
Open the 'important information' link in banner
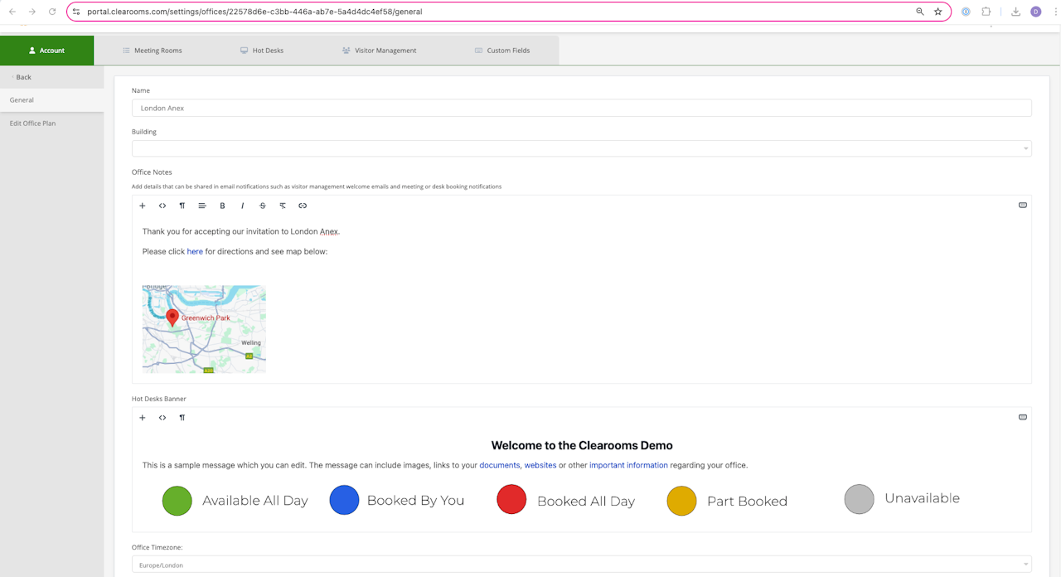628,465
